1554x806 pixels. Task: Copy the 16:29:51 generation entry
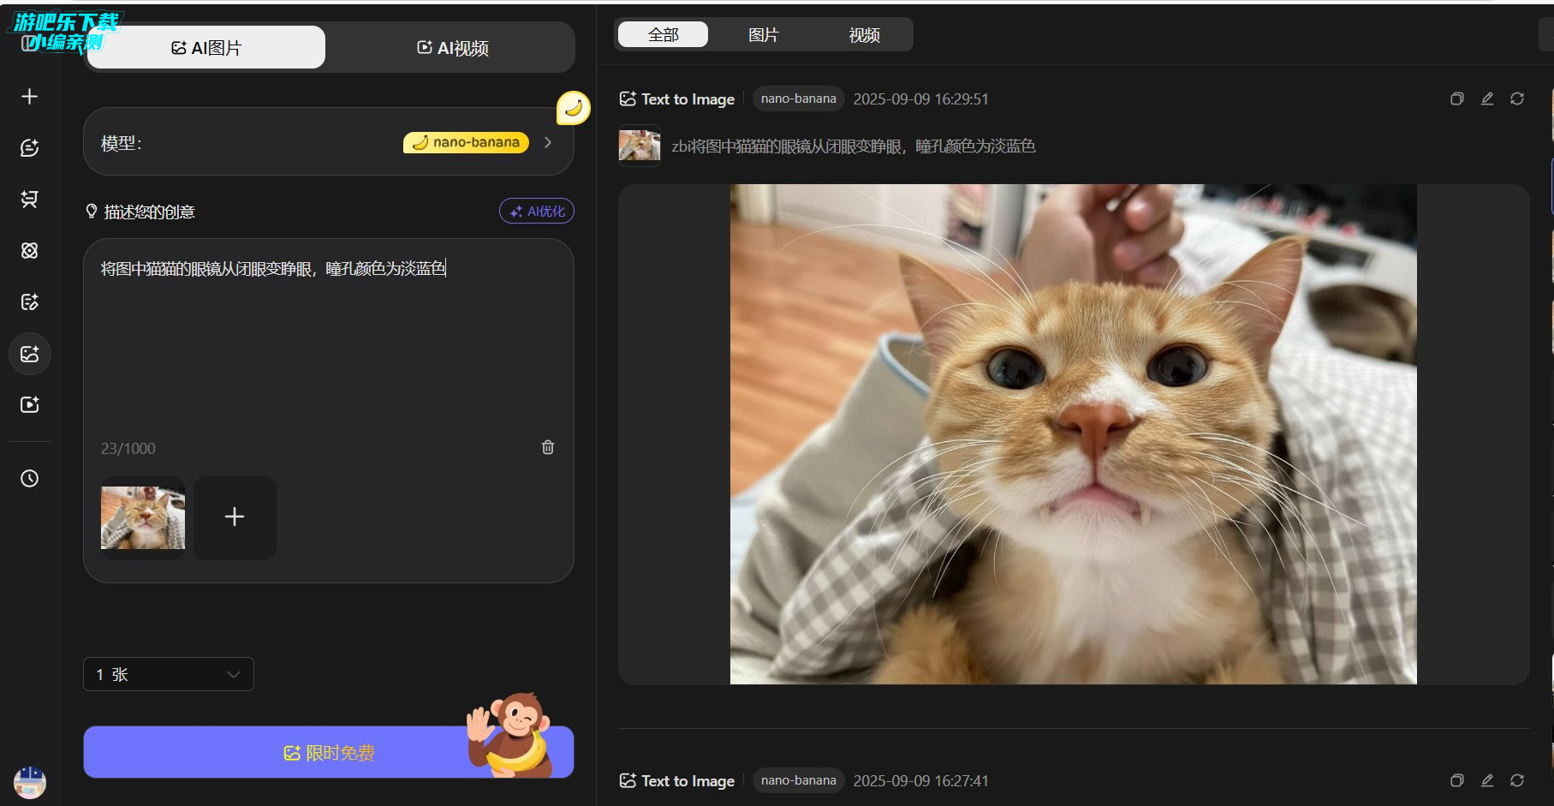click(x=1456, y=99)
